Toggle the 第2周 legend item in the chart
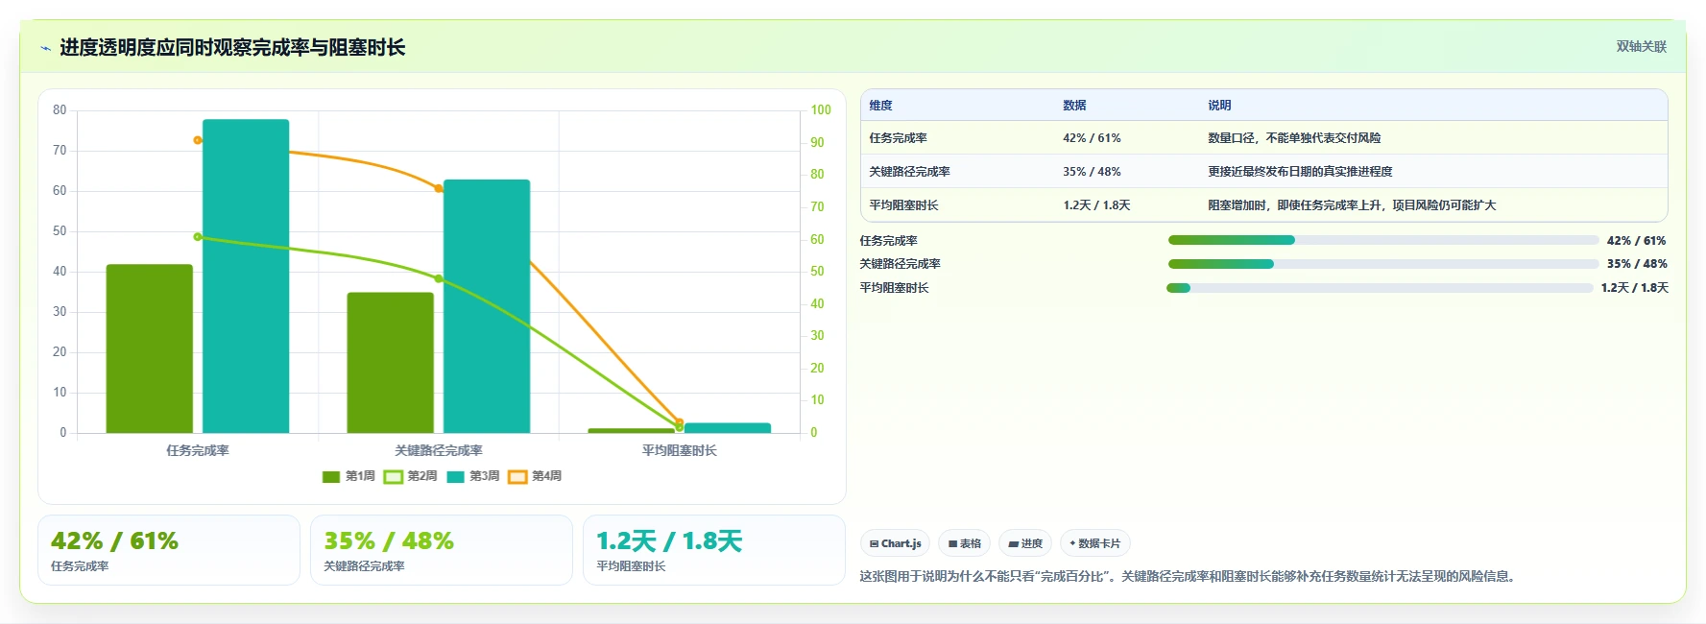The height and width of the screenshot is (624, 1706). [410, 476]
